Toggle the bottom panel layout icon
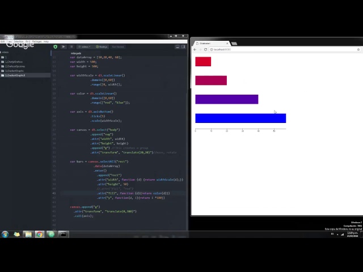363x272 pixels. pyautogui.click(x=178, y=46)
